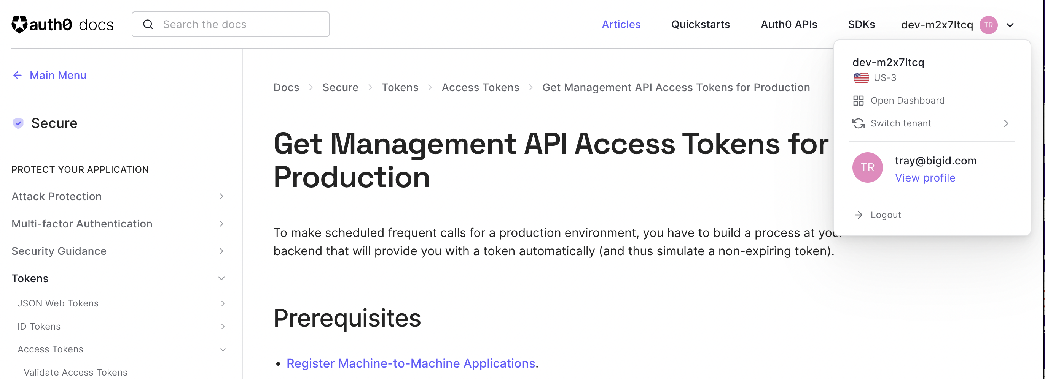Click the Secure shield icon
This screenshot has height=379, width=1045.
coord(18,123)
